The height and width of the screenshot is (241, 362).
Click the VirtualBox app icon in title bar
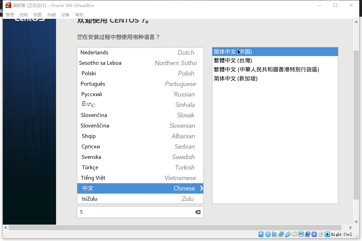(8, 5)
